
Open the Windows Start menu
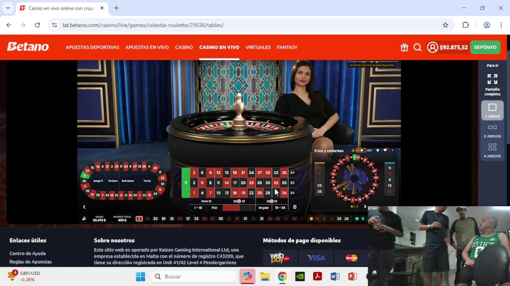pos(141,276)
